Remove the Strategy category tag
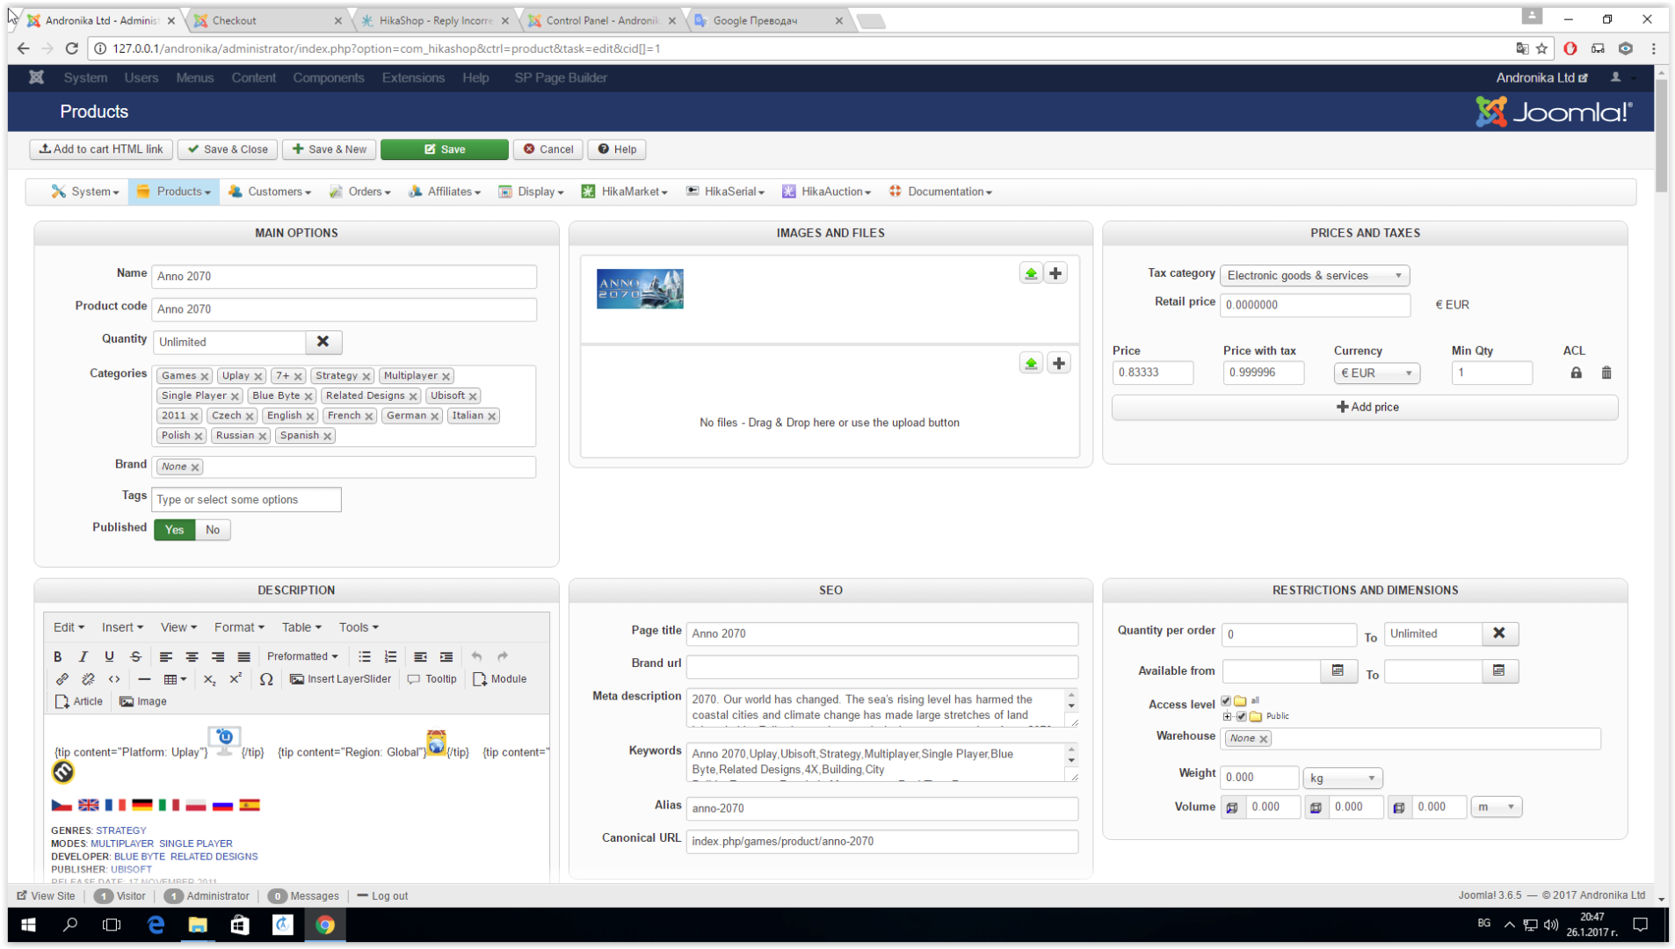The height and width of the screenshot is (949, 1675). click(x=366, y=377)
